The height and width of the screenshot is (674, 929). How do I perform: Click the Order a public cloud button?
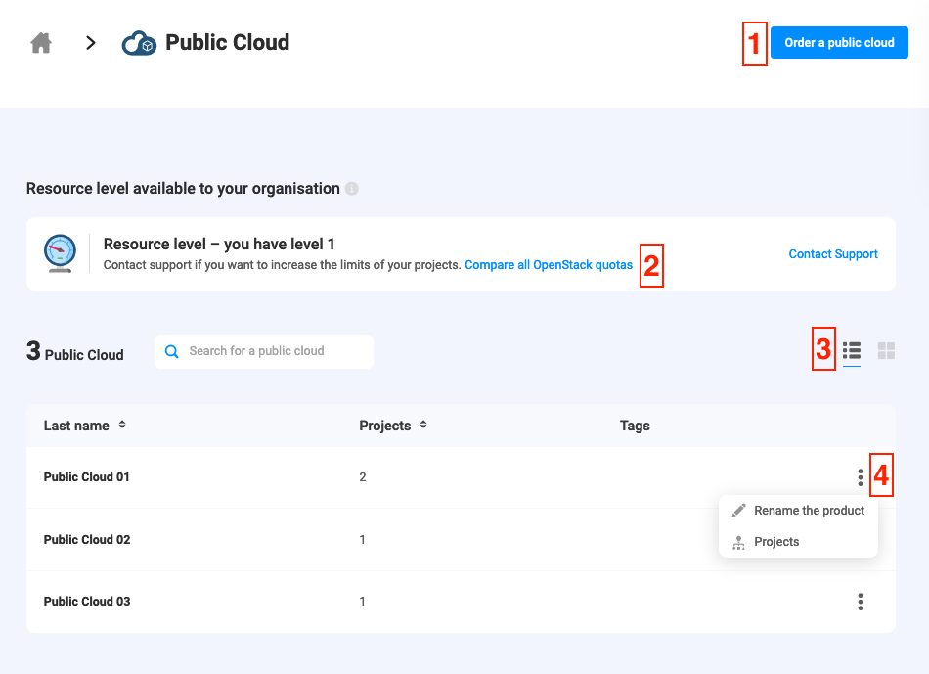838,42
